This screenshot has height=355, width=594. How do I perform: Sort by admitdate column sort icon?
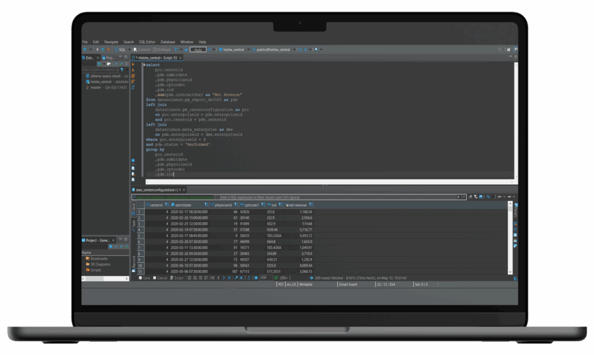tap(206, 205)
